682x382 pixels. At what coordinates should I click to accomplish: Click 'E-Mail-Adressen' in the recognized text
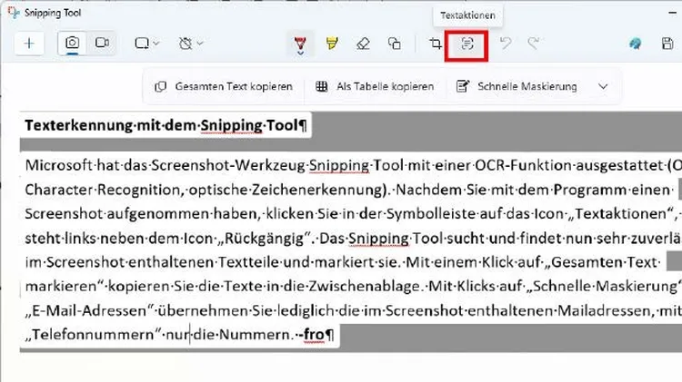pyautogui.click(x=90, y=311)
